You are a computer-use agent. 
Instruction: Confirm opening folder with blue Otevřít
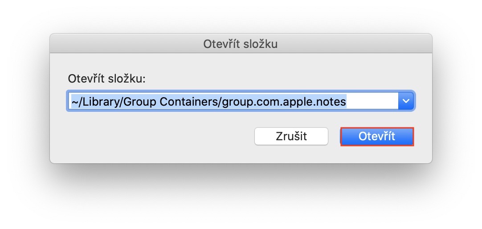(x=377, y=136)
